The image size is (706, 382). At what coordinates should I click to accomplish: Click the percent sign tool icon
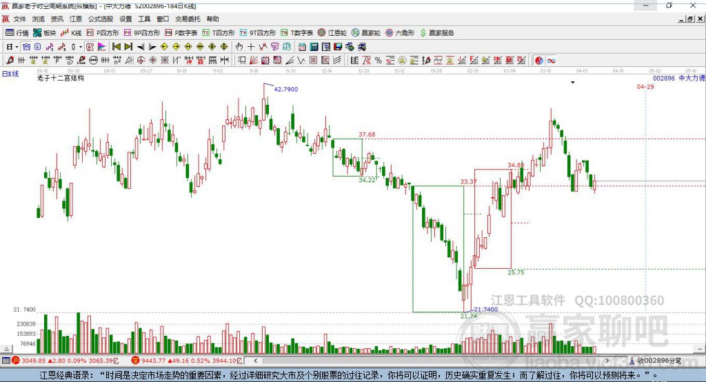click(379, 61)
